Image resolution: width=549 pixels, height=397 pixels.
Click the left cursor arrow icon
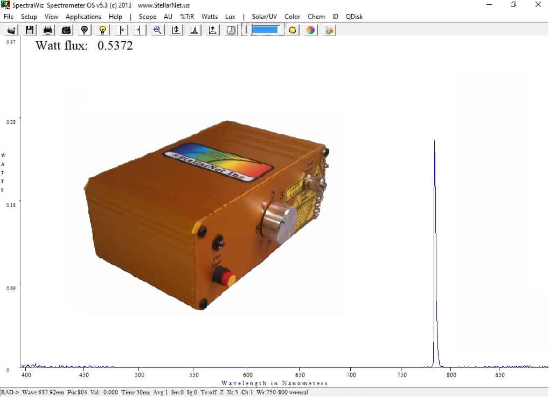[122, 30]
